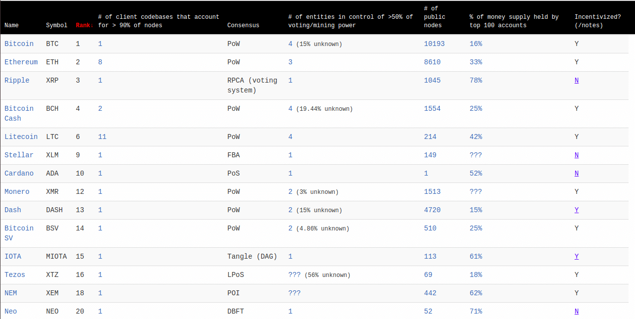
Task: Sort by Name column header
Action: coord(11,25)
